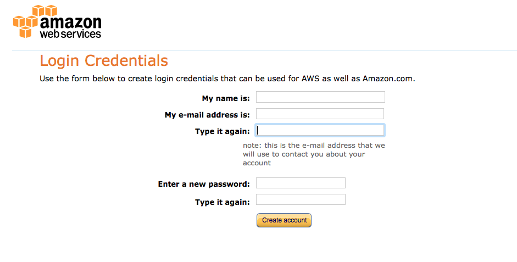Click the web services text in logo
The width and height of the screenshot is (517, 262).
[70, 34]
